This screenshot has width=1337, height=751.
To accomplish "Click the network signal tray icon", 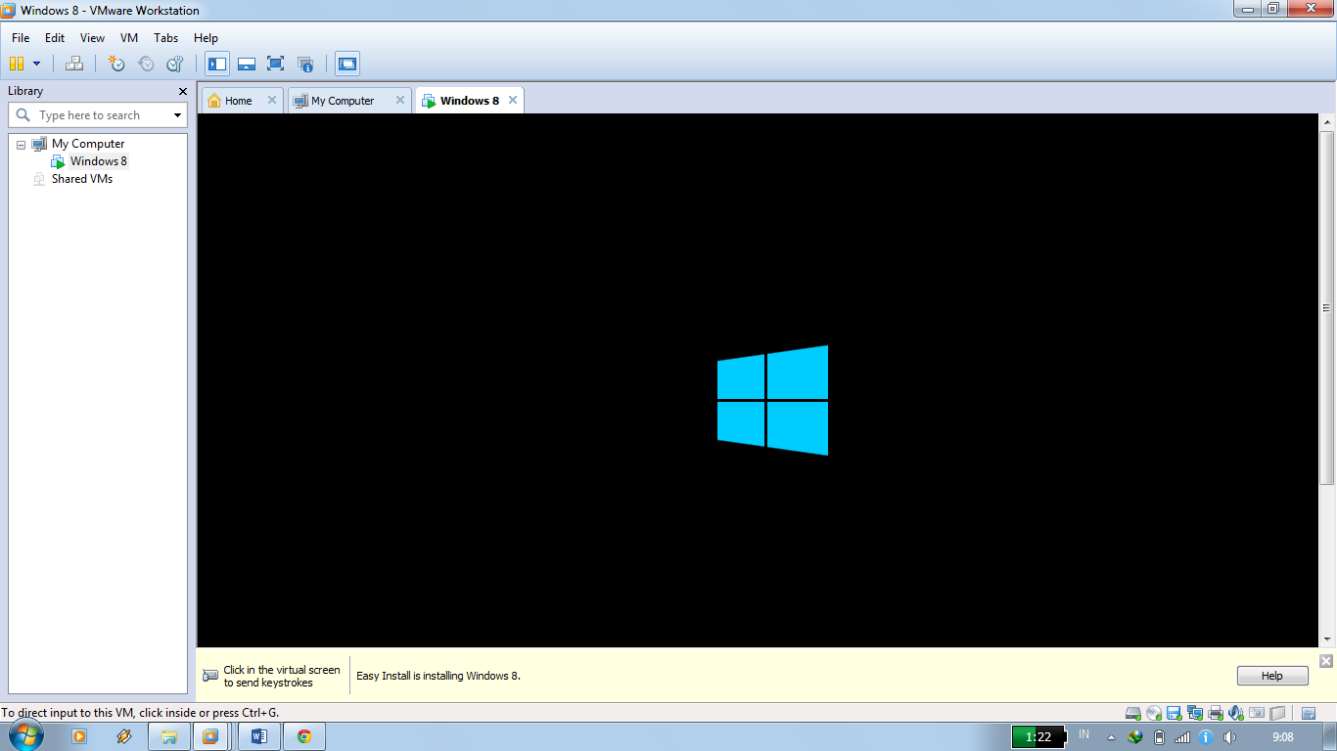I will [x=1182, y=737].
